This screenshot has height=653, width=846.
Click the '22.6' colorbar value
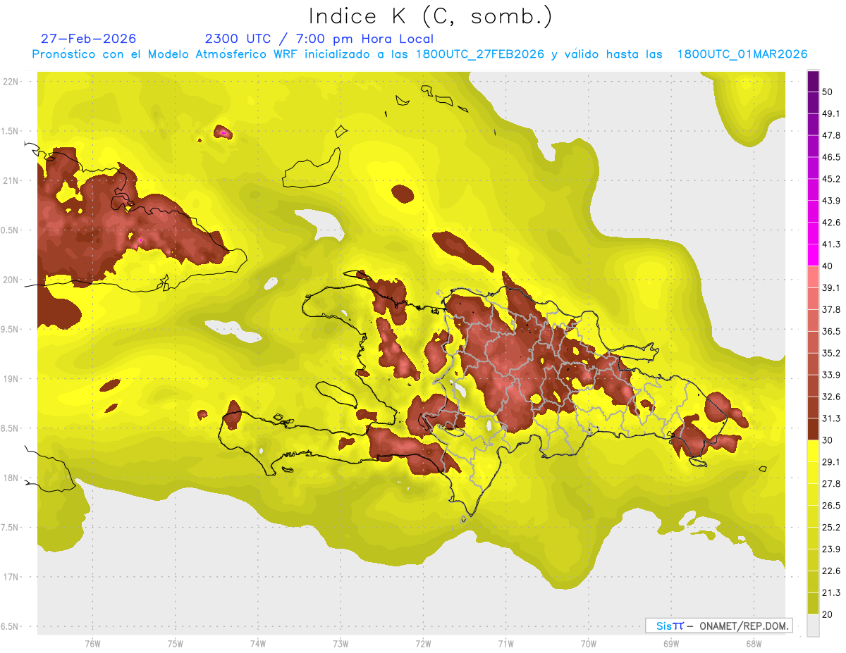(x=831, y=571)
